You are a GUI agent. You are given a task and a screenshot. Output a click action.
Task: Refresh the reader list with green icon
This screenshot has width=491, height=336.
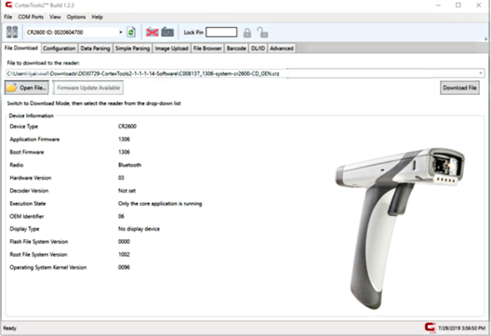tap(131, 32)
